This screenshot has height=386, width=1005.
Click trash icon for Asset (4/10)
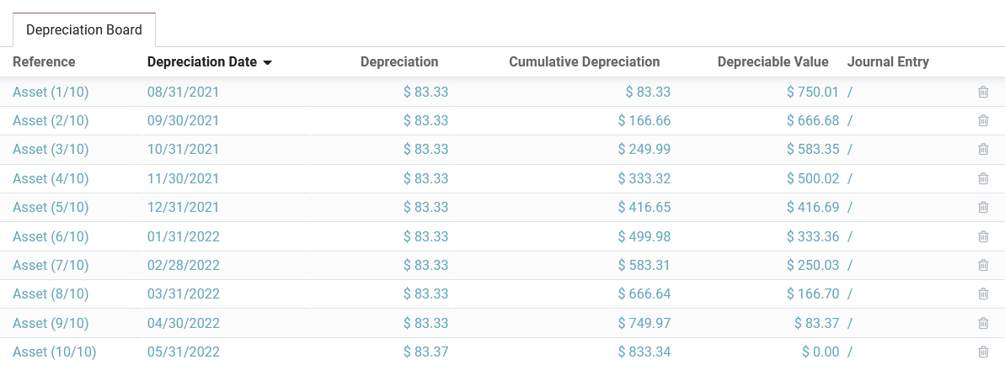click(983, 178)
